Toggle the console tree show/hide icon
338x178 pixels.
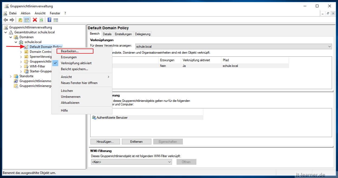point(27,20)
